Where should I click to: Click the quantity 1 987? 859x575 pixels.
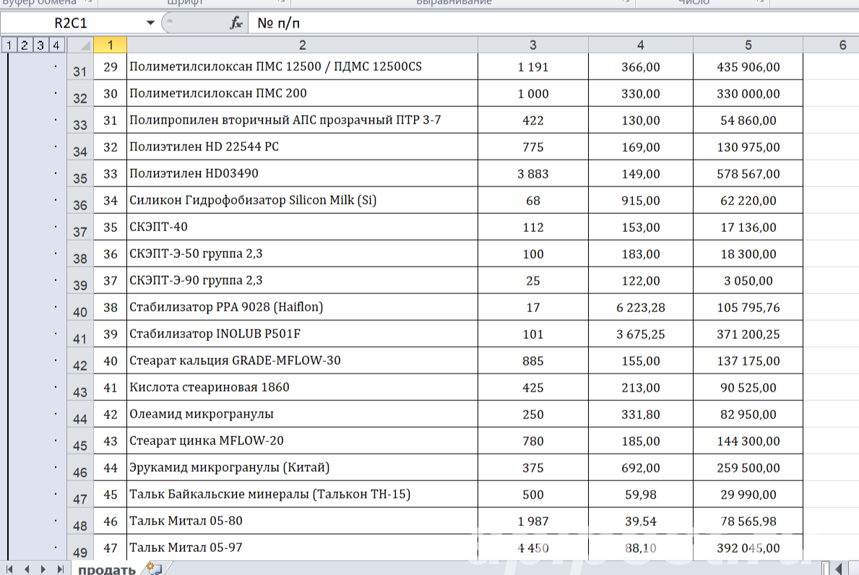[x=533, y=521]
